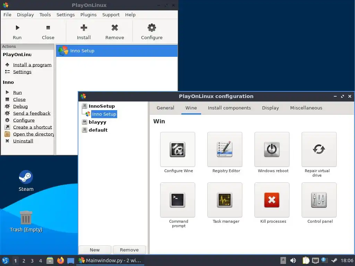Click New virtual drive button
Viewport: 355px width, 266px height.
[x=95, y=250]
